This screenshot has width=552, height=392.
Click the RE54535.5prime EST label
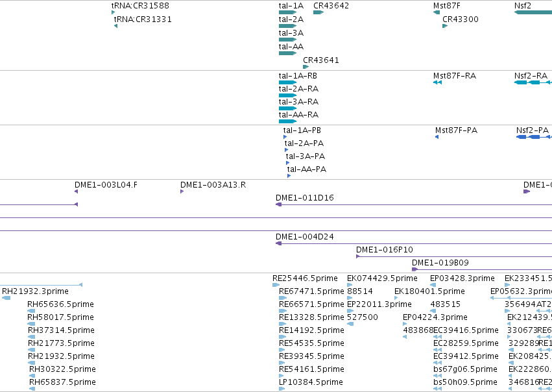[x=311, y=344]
